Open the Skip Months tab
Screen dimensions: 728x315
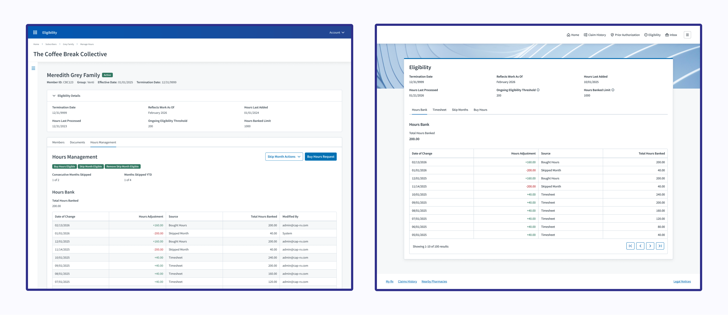tap(460, 110)
